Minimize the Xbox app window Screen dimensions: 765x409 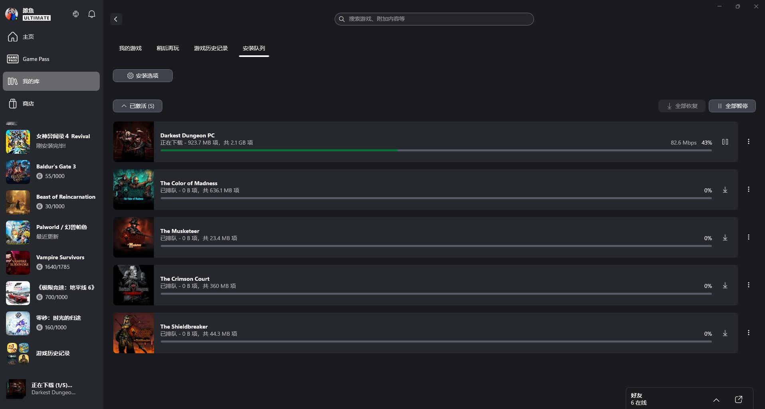pos(720,6)
